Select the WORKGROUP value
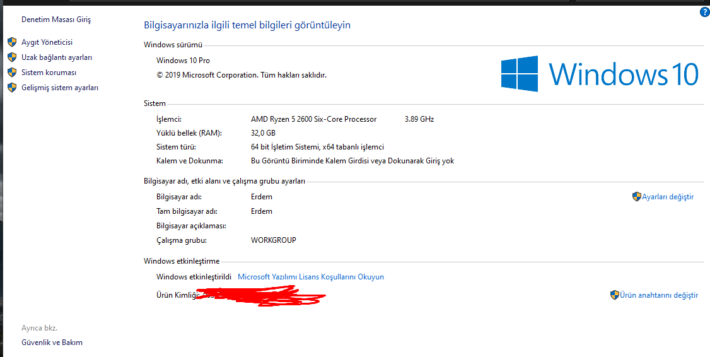Image resolution: width=710 pixels, height=357 pixels. [x=274, y=240]
